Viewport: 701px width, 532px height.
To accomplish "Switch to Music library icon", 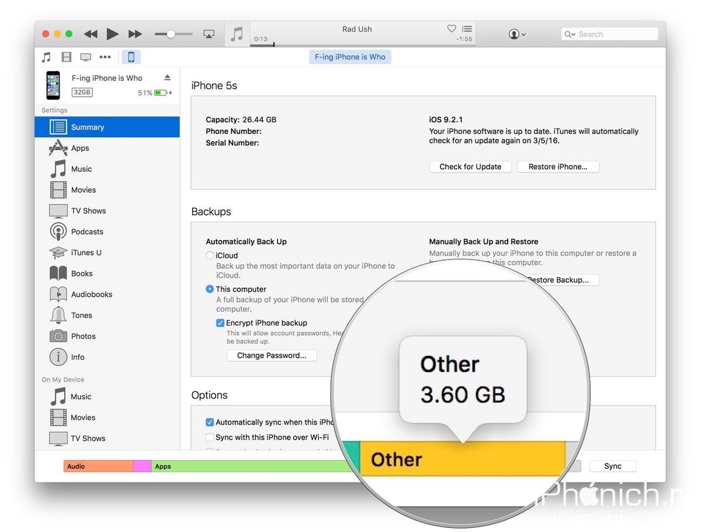I will [47, 57].
